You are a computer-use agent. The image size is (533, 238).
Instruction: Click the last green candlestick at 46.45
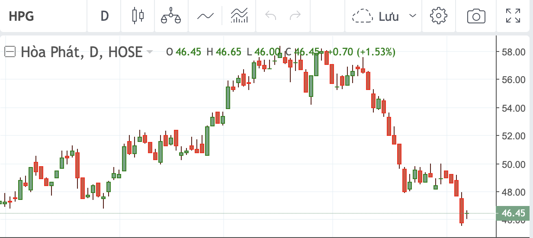point(467,213)
